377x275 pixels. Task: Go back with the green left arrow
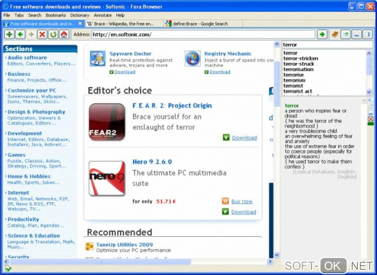[20, 35]
